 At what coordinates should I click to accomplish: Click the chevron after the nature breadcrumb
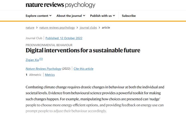[37, 28]
